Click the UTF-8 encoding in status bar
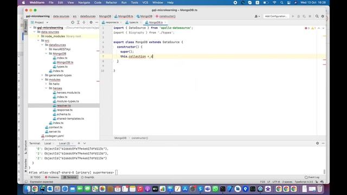 [276, 182]
